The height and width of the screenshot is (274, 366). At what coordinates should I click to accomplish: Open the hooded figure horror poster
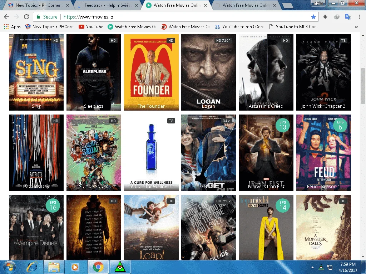click(94, 227)
